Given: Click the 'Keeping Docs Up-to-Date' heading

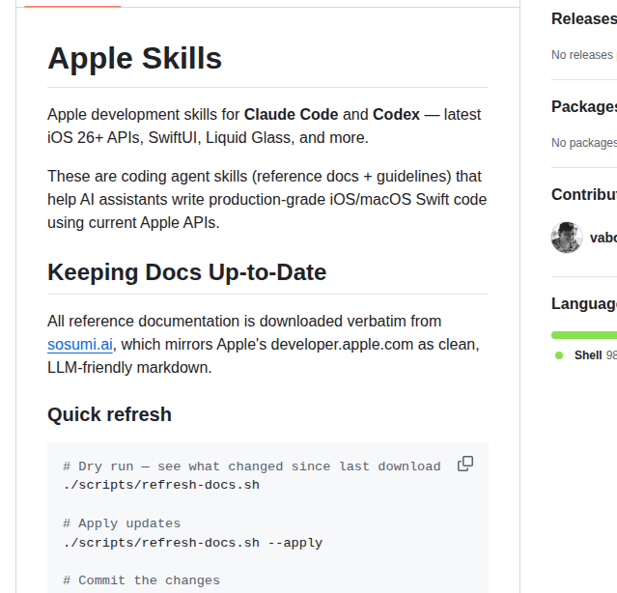Looking at the screenshot, I should tap(187, 272).
